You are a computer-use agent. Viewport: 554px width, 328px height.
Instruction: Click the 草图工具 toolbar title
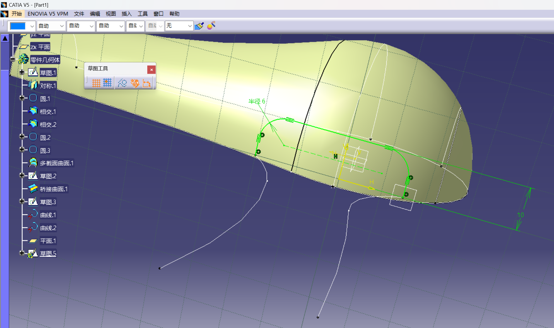98,69
